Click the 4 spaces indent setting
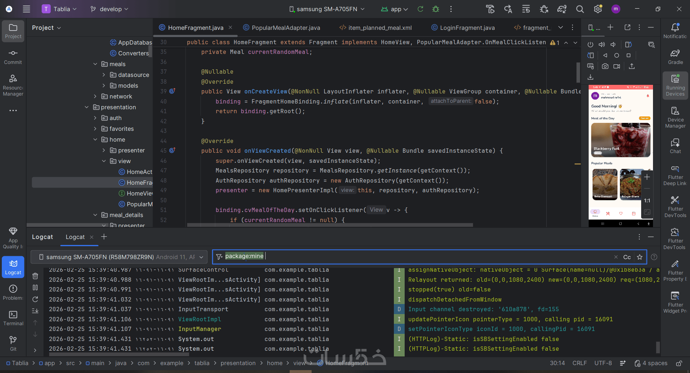 (654, 363)
